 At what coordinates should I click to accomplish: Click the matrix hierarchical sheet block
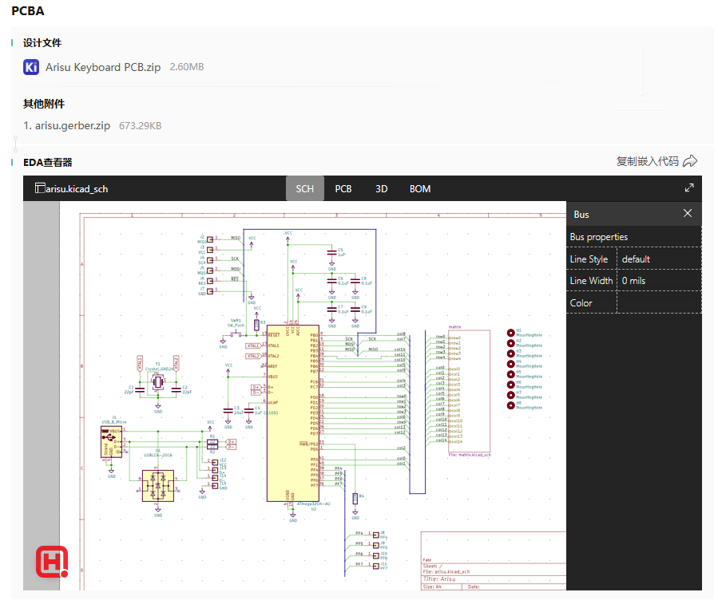468,391
